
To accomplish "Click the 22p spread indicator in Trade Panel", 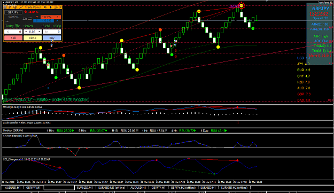I will (27, 19).
